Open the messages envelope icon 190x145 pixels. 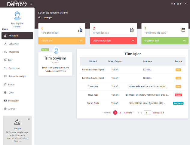tap(178, 4)
